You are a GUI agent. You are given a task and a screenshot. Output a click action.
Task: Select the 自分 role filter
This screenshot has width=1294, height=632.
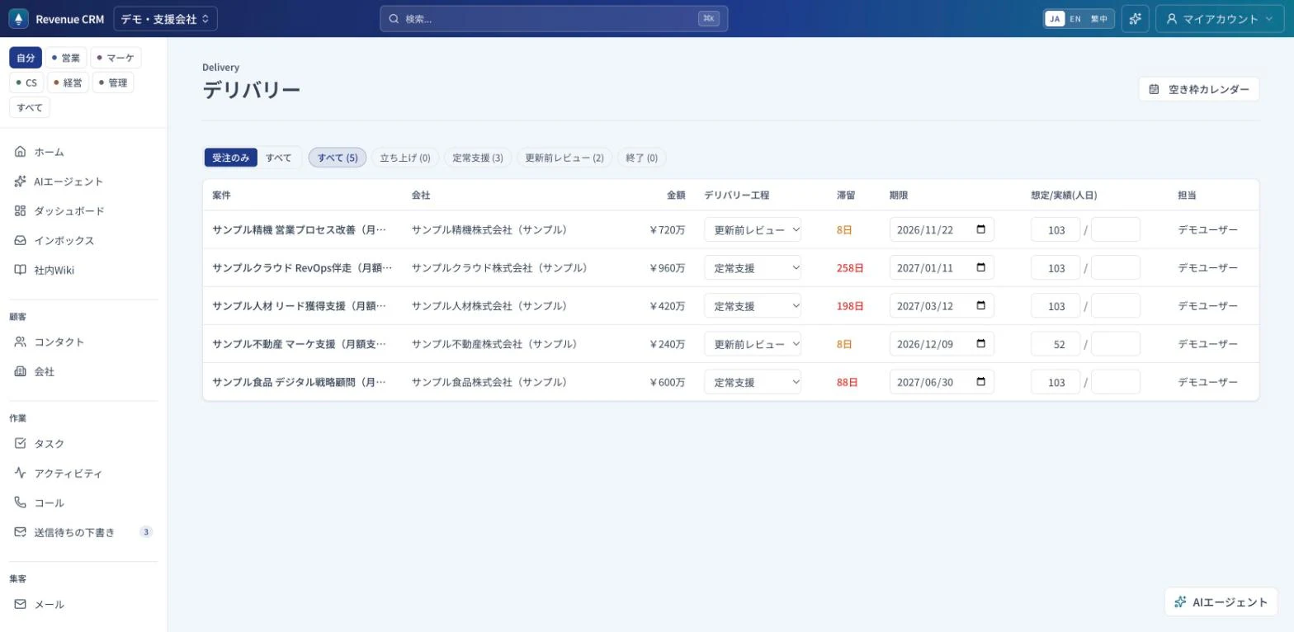[x=26, y=58]
